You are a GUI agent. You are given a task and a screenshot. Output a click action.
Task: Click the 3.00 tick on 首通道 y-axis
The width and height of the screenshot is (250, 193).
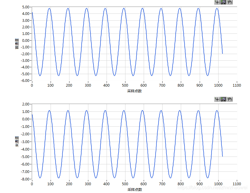point(26,20)
